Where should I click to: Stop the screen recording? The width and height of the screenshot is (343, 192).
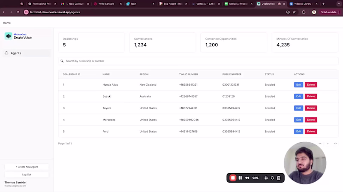click(x=233, y=178)
